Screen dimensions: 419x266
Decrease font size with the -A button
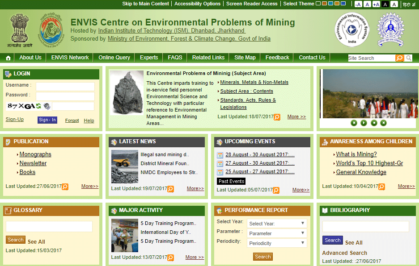tap(358, 4)
